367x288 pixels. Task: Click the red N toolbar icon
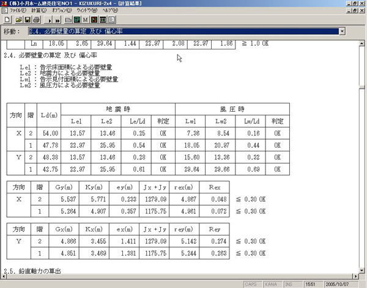pyautogui.click(x=95, y=20)
